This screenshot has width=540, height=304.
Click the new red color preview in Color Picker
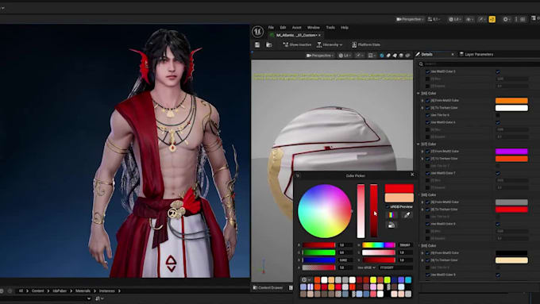click(x=399, y=188)
